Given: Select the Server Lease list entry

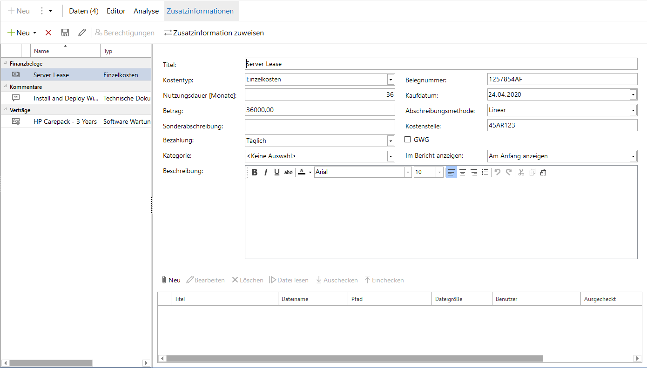Looking at the screenshot, I should 76,75.
